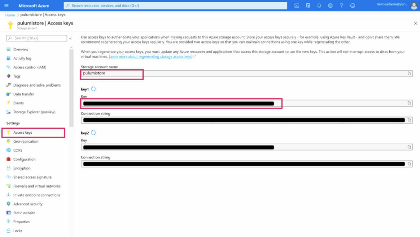Click pulumistore | Access keys breadcrumb
The image size is (420, 237).
43,15
